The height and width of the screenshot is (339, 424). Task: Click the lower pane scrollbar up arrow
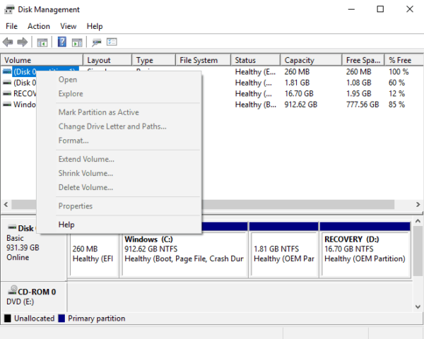coord(418,221)
